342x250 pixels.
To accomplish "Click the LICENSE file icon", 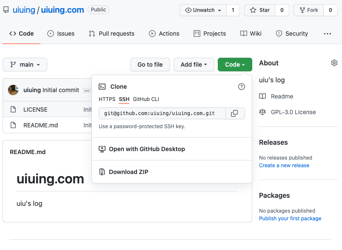I will click(13, 109).
